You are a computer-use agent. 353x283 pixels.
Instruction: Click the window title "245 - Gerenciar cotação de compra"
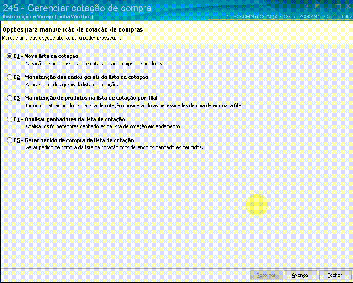(77, 8)
